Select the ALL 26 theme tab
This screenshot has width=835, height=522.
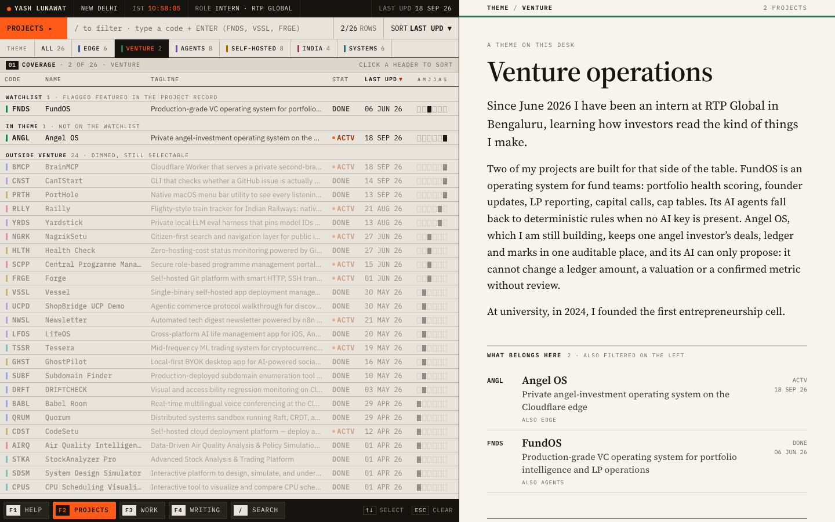53,49
